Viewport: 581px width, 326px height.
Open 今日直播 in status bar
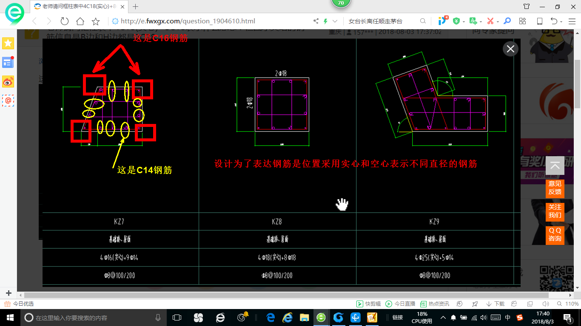pyautogui.click(x=400, y=304)
